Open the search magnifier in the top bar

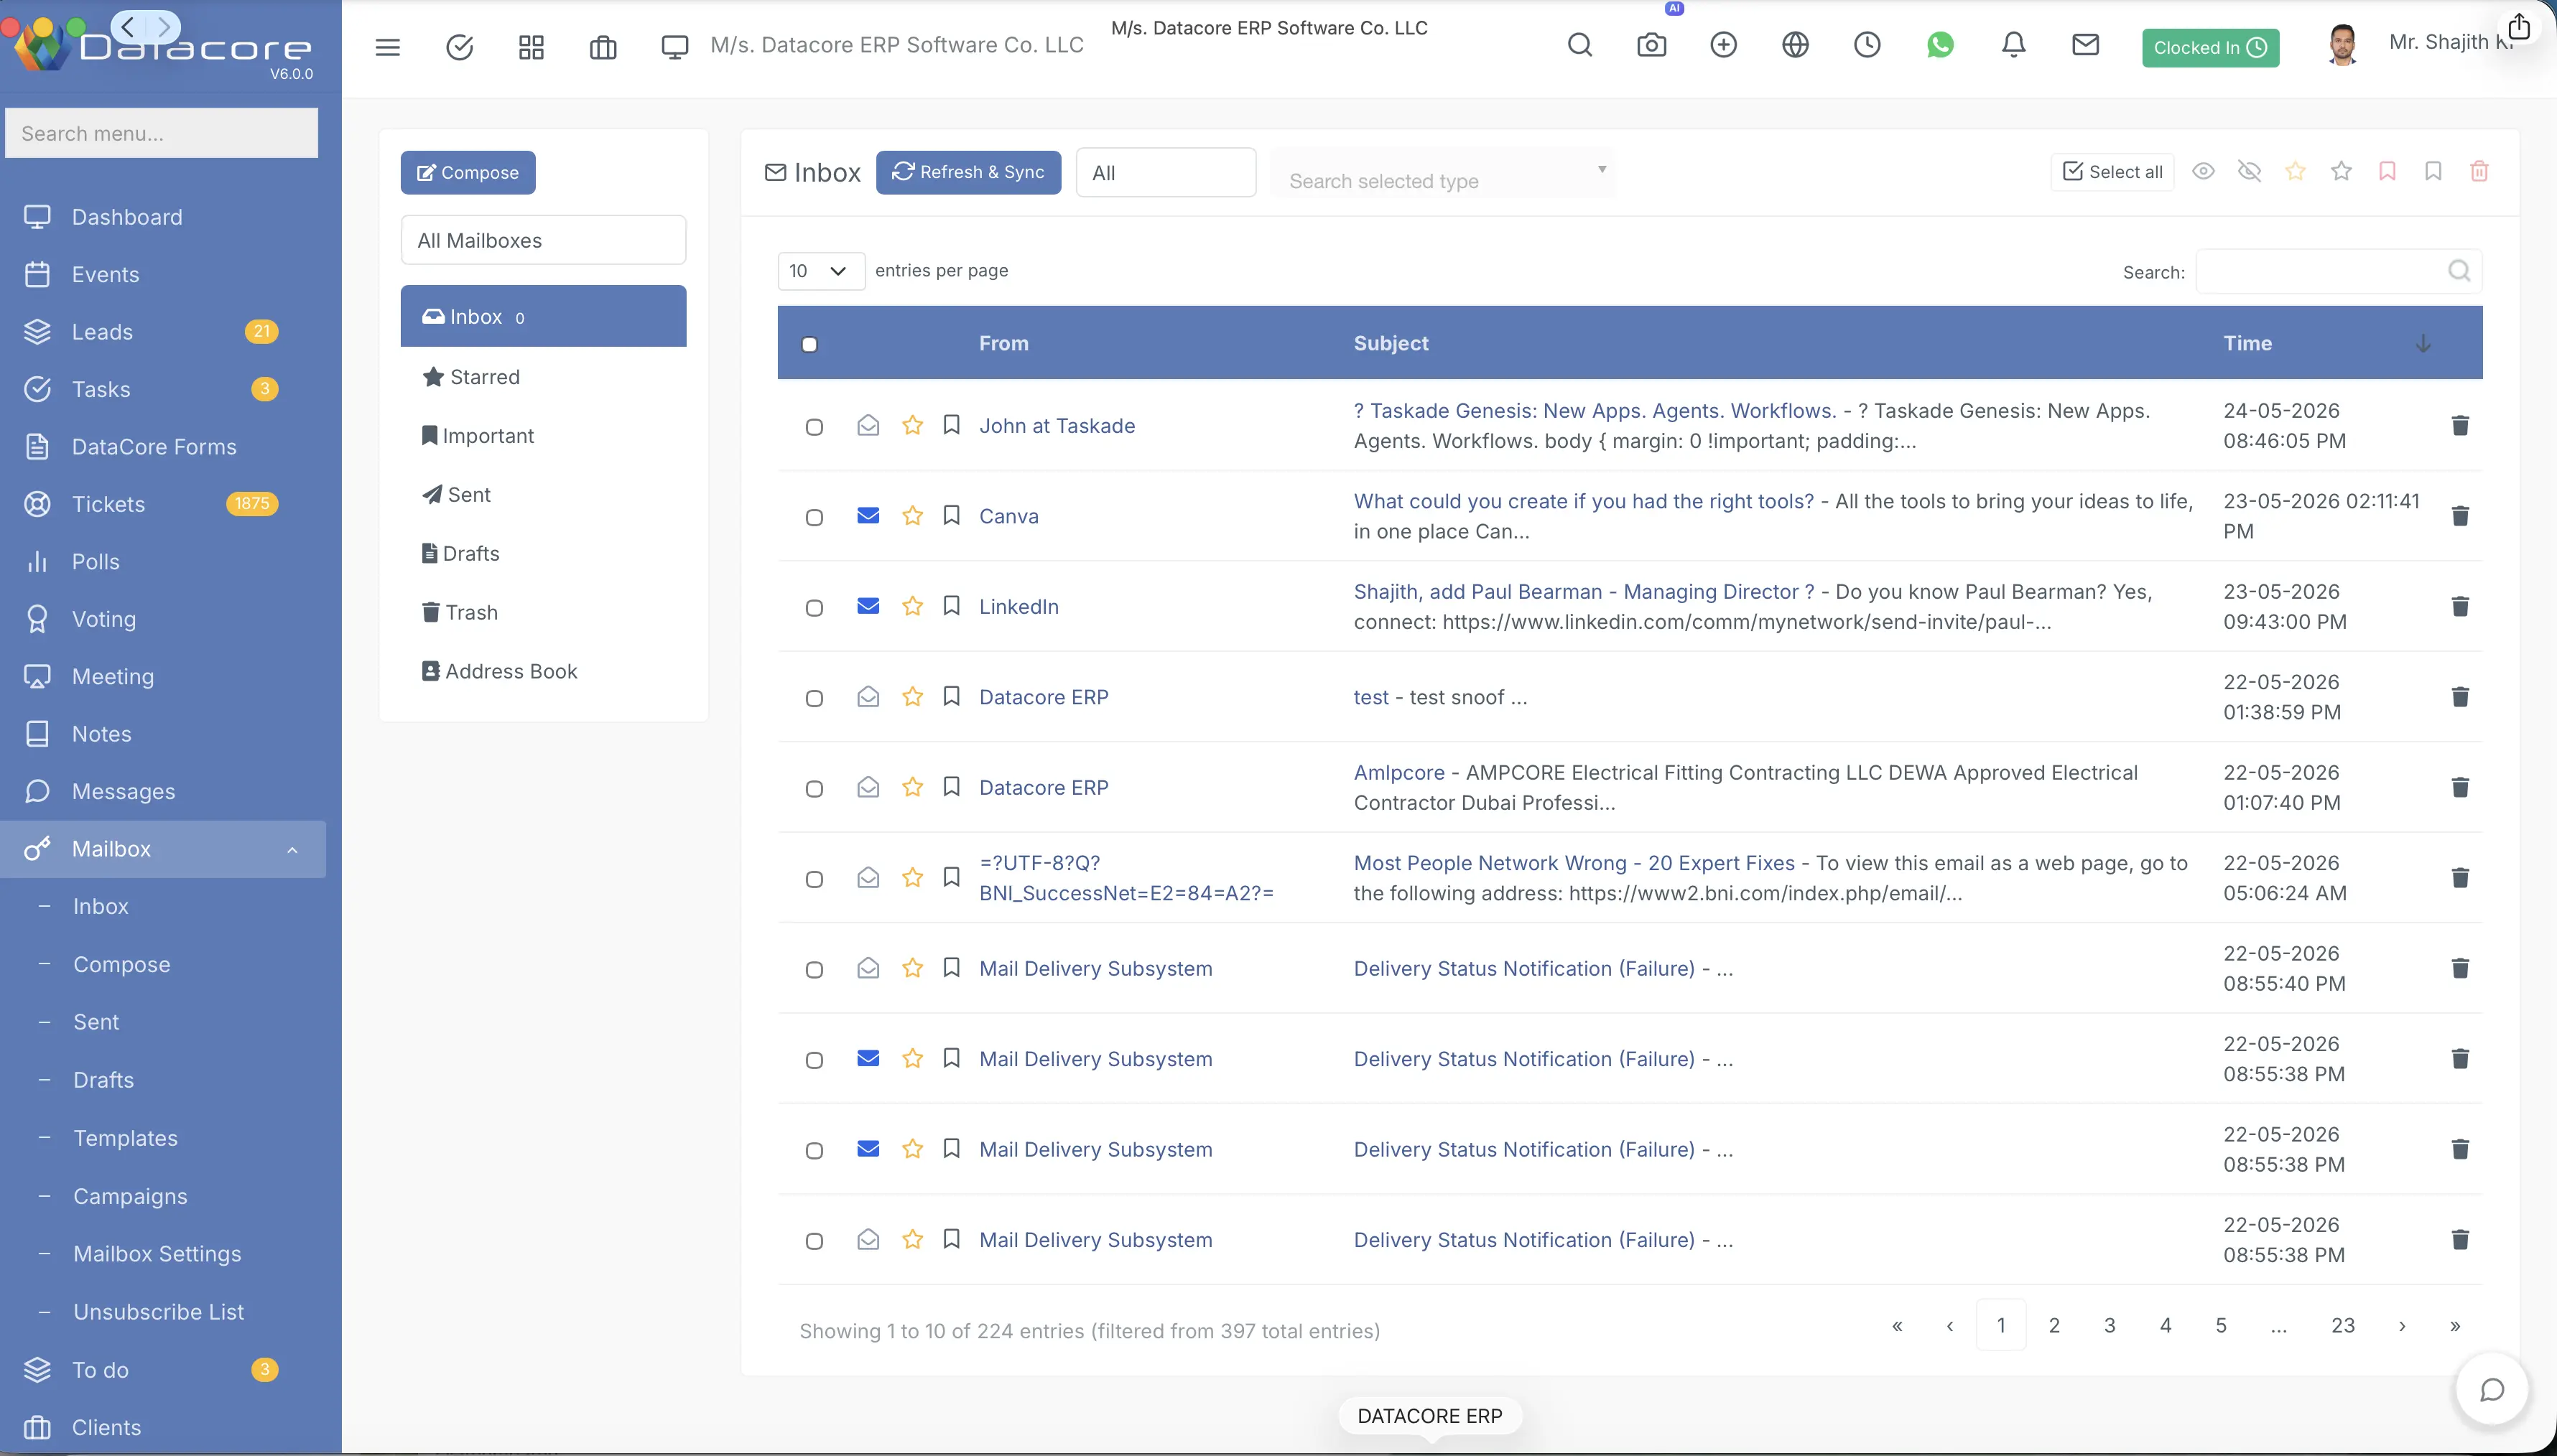click(x=1579, y=45)
